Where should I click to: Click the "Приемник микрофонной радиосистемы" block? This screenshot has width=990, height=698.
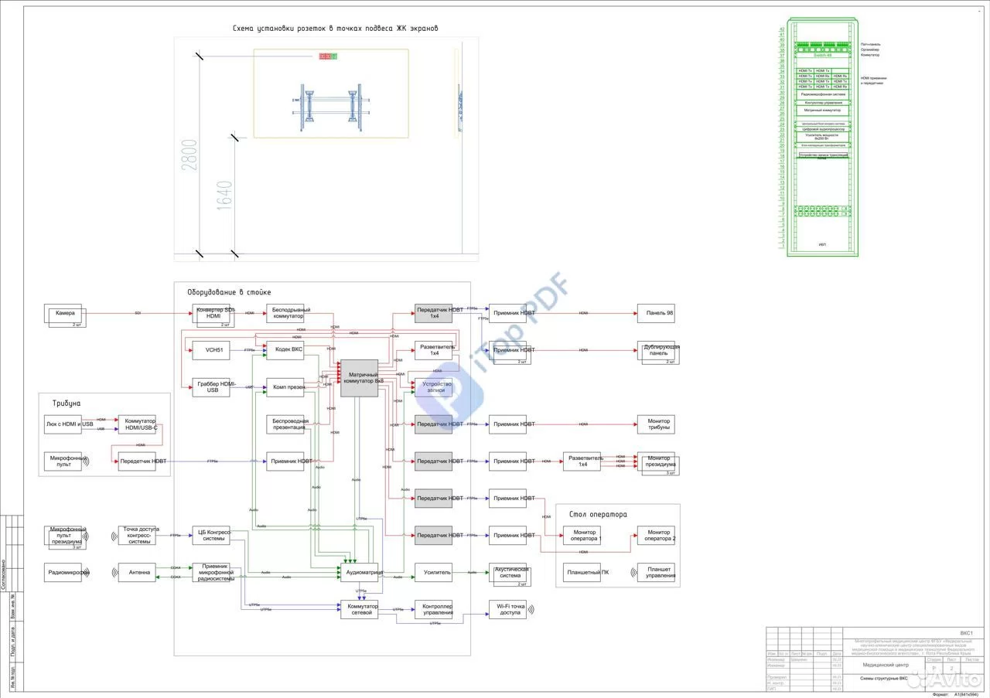click(x=213, y=573)
